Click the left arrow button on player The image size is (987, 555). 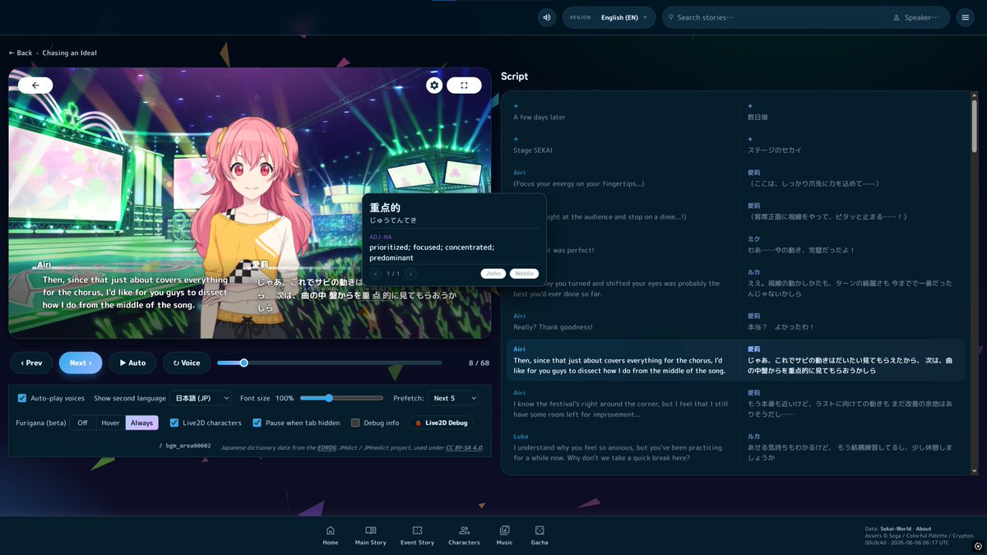(35, 85)
